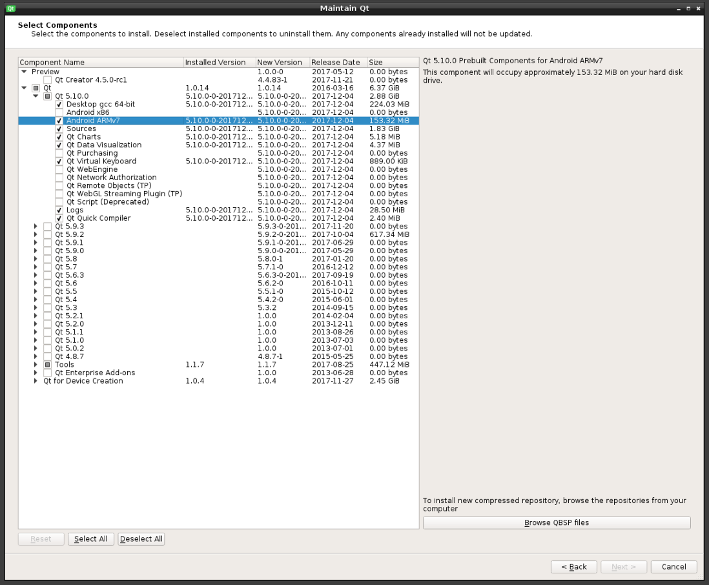Viewport: 709px width, 585px height.
Task: Enable the Qt Network Authorization checkbox
Action: (x=59, y=178)
